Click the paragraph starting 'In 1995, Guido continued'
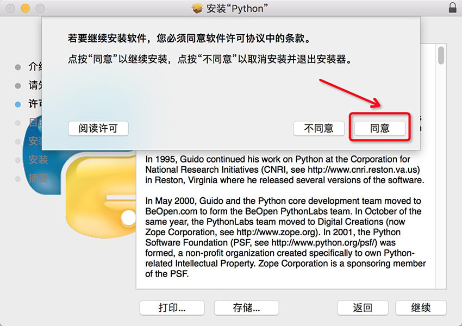The height and width of the screenshot is (326, 462). point(285,170)
